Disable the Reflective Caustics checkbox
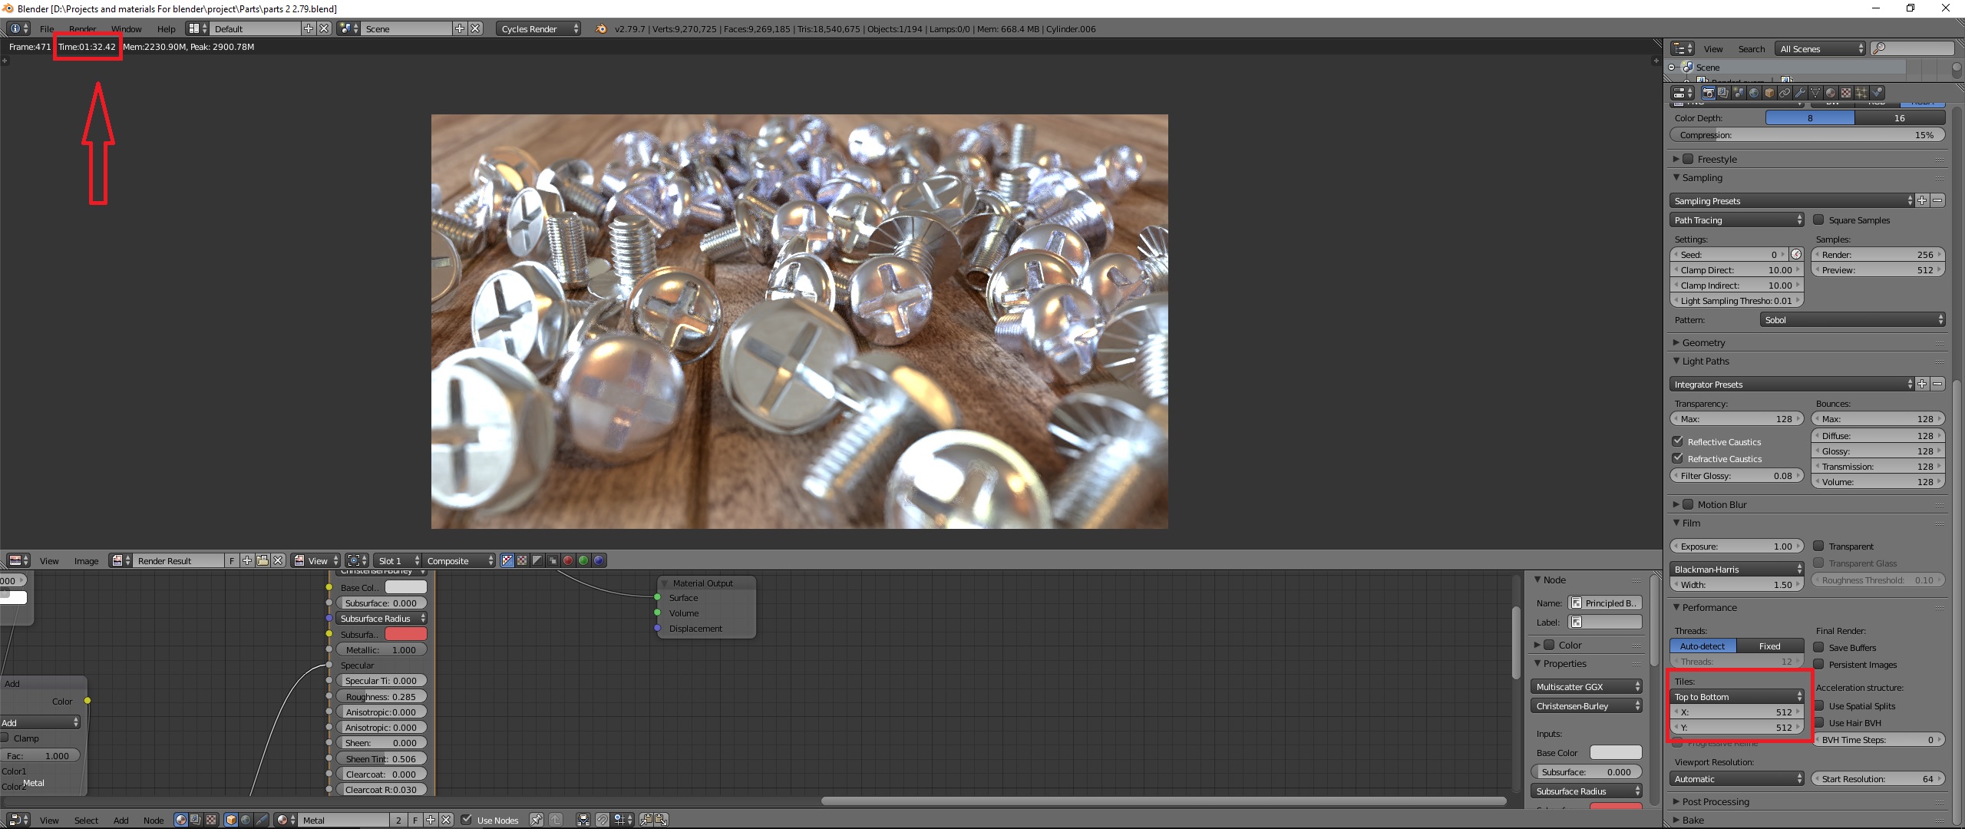This screenshot has height=829, width=1965. [x=1677, y=441]
